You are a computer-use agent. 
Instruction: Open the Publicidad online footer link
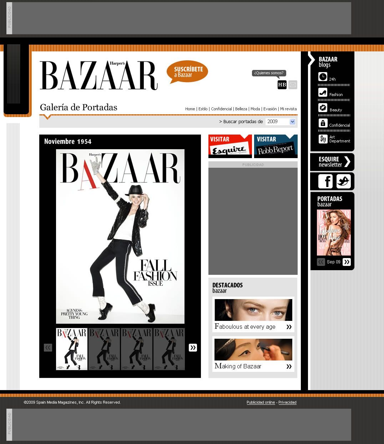click(261, 402)
